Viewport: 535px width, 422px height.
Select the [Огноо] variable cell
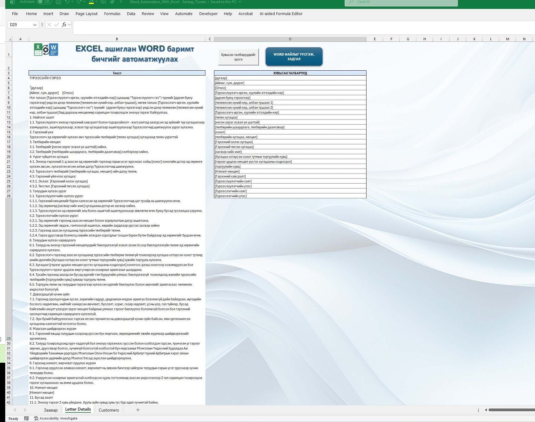[290, 88]
